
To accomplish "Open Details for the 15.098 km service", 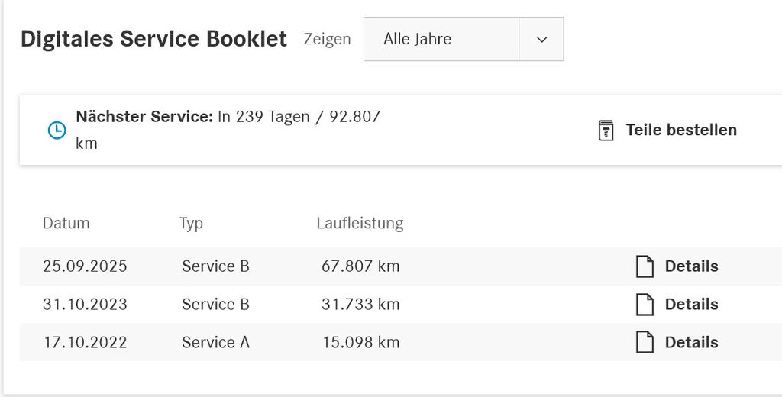I will click(x=691, y=343).
